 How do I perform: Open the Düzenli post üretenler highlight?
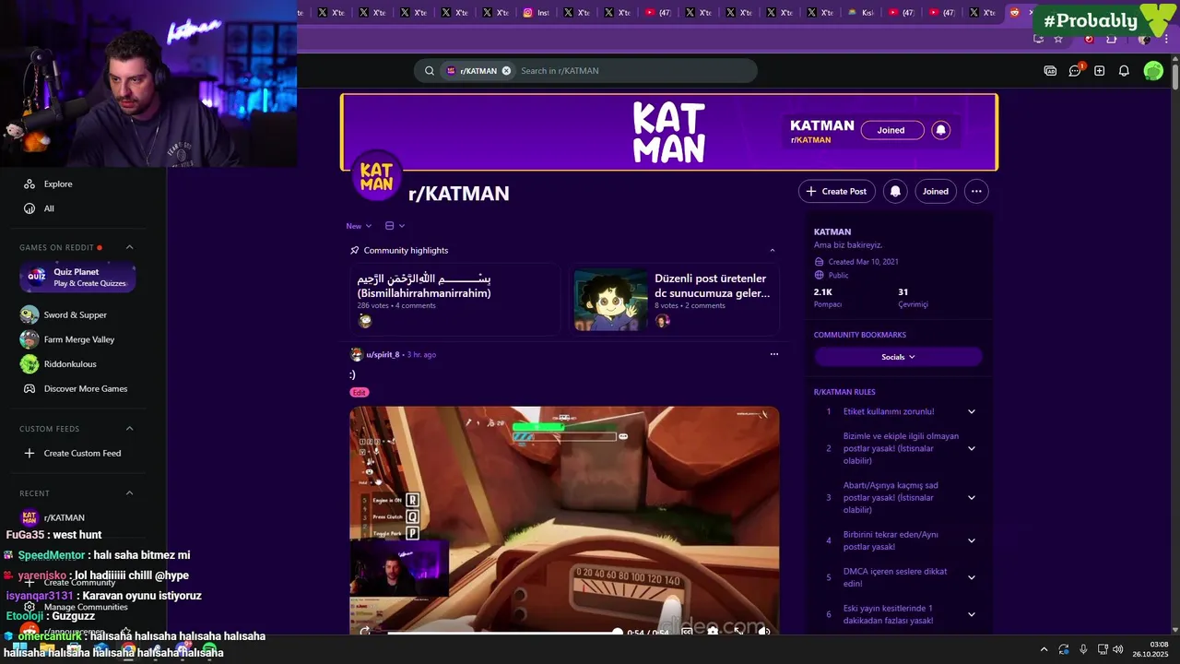[x=674, y=298]
